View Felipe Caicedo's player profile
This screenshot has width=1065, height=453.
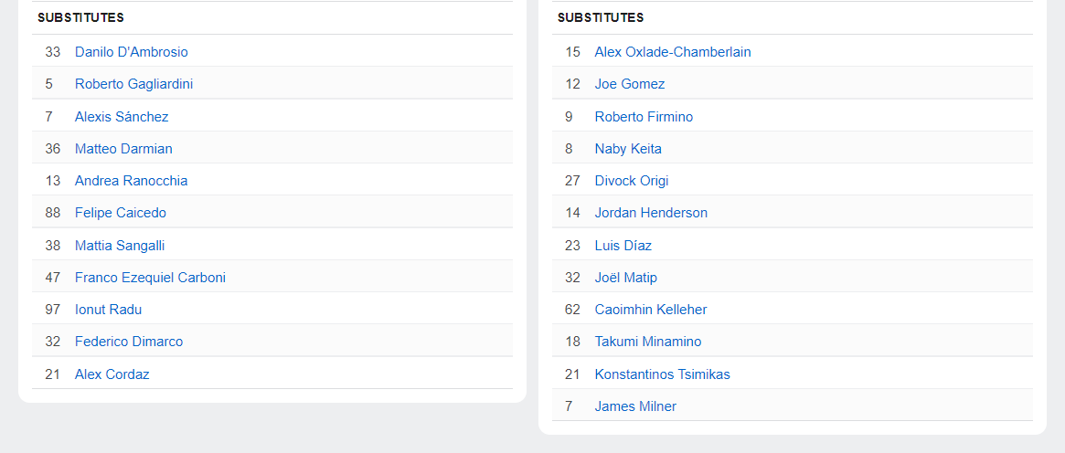(121, 213)
